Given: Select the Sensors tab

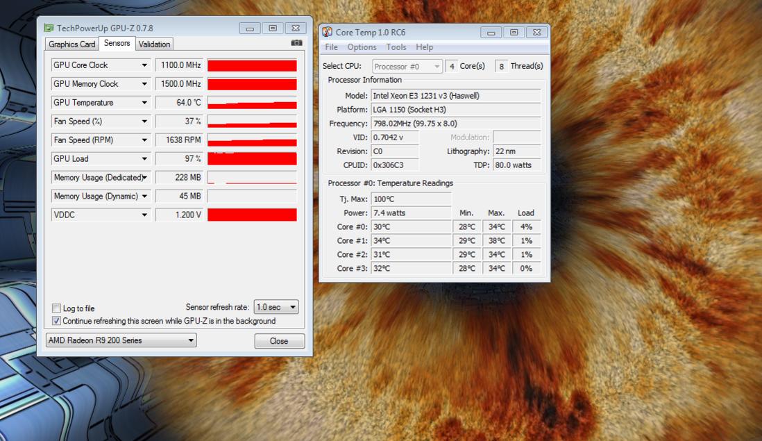Looking at the screenshot, I should tap(117, 43).
